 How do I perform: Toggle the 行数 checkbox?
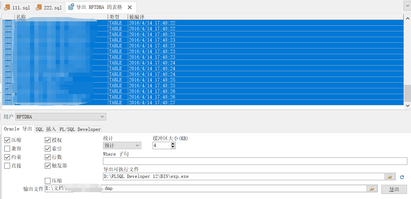pos(48,157)
